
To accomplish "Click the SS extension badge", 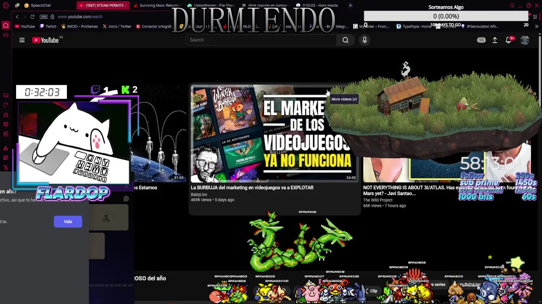I will click(x=481, y=40).
